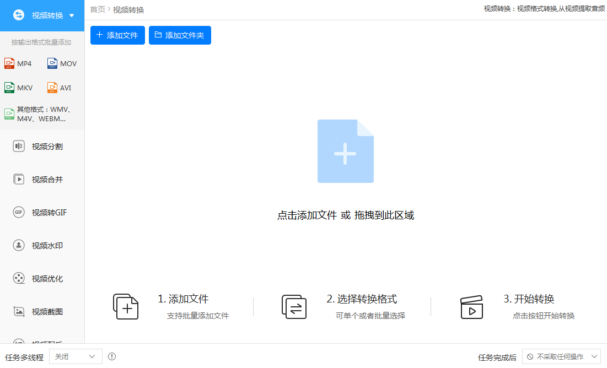This screenshot has width=607, height=368.
Task: Click step 2 convert format icon
Action: [x=294, y=306]
